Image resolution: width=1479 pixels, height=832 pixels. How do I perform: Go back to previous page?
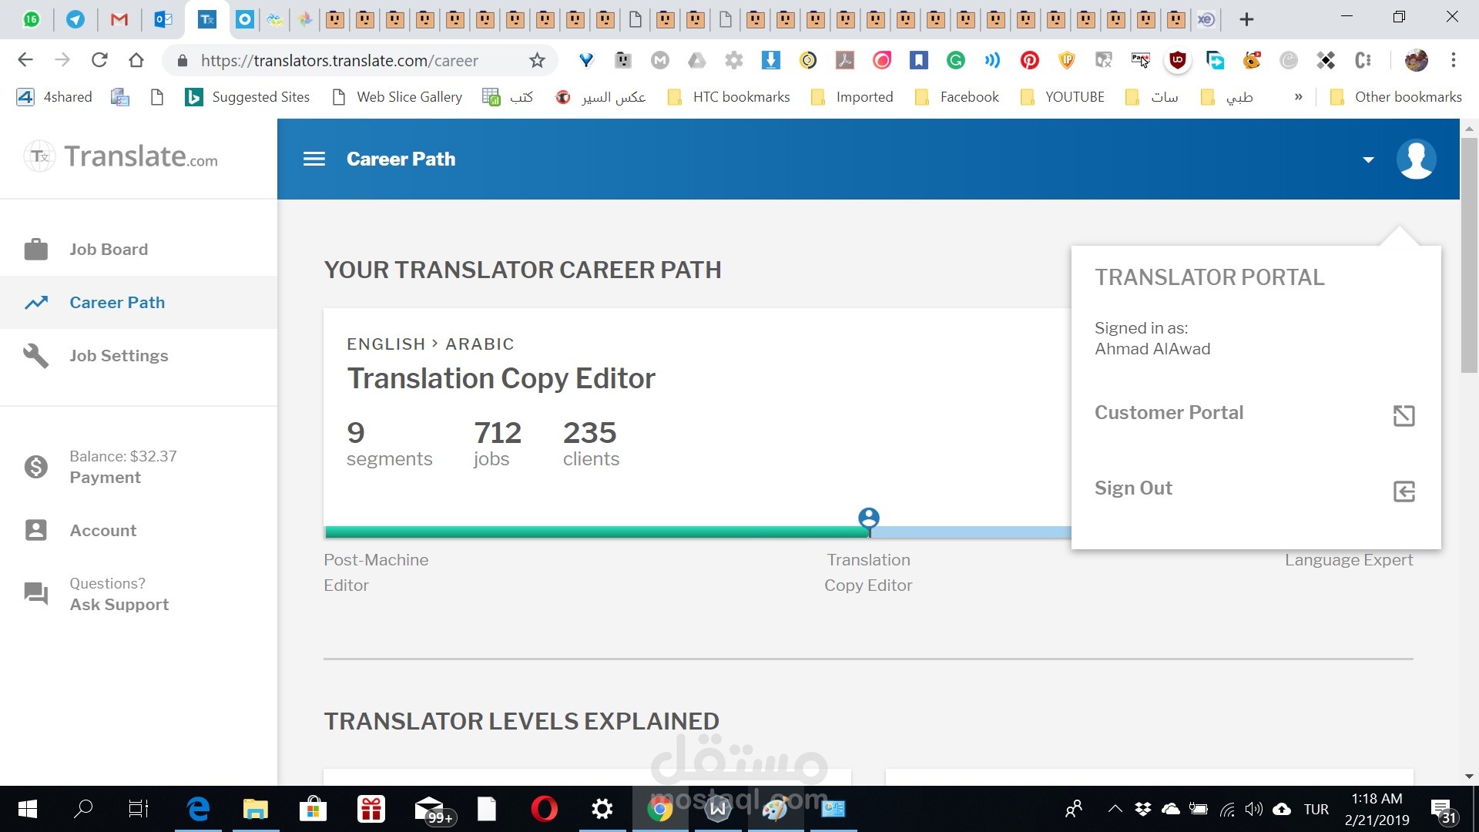click(25, 60)
